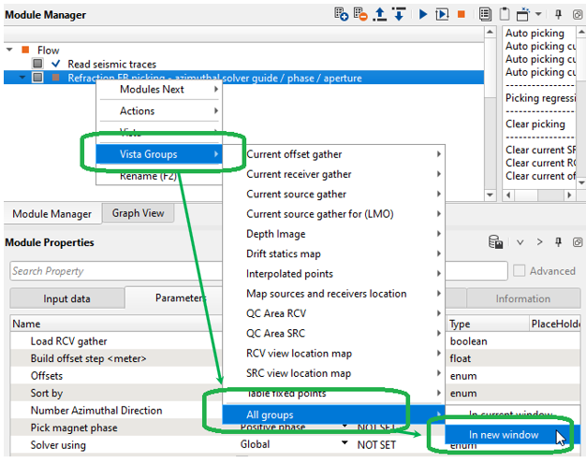
Task: Open the Input data tab
Action: (67, 299)
